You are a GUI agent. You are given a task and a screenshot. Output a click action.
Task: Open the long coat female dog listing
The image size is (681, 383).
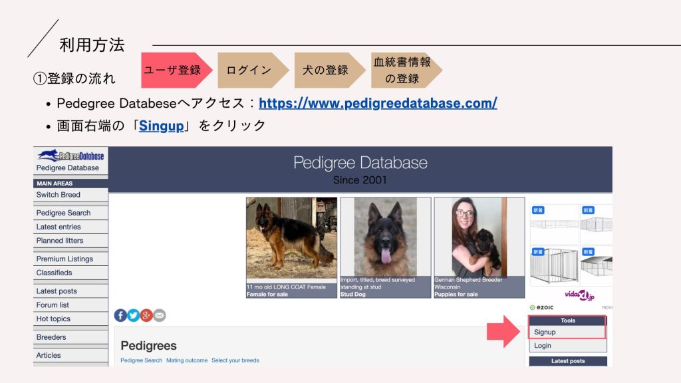tap(291, 247)
